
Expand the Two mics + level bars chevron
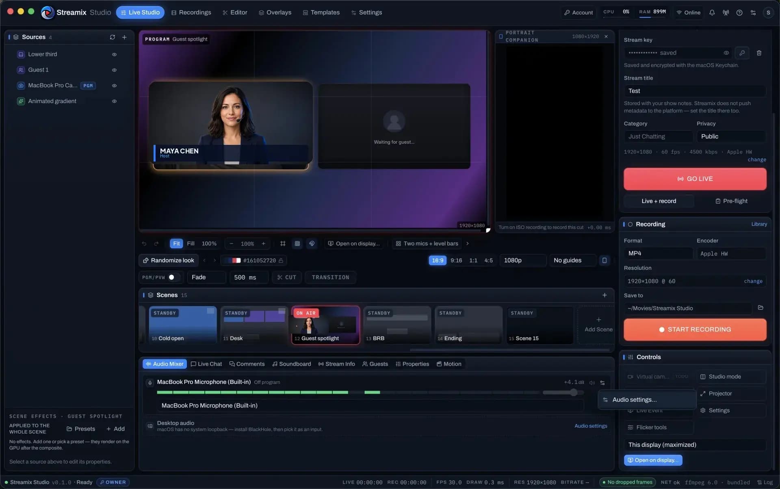[468, 243]
